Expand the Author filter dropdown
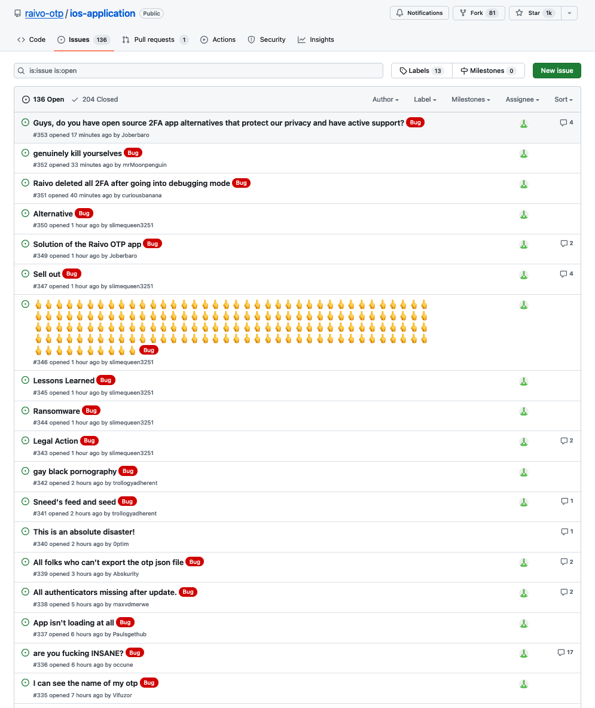 point(386,99)
